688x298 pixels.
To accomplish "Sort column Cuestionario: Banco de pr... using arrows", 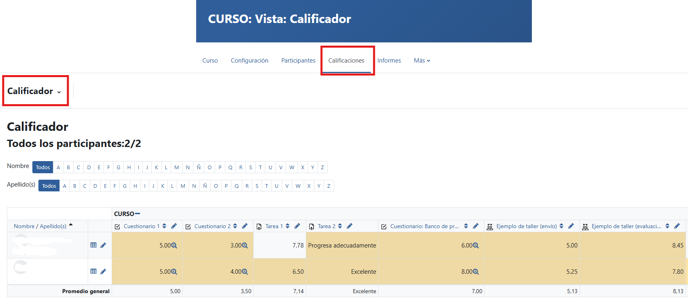I will 466,226.
